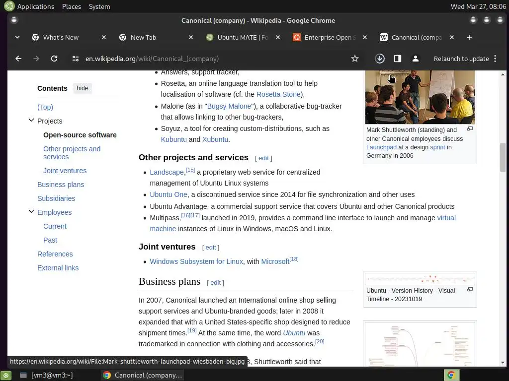Close the Ubuntu MATE tab
The width and height of the screenshot is (509, 381).
click(x=278, y=37)
